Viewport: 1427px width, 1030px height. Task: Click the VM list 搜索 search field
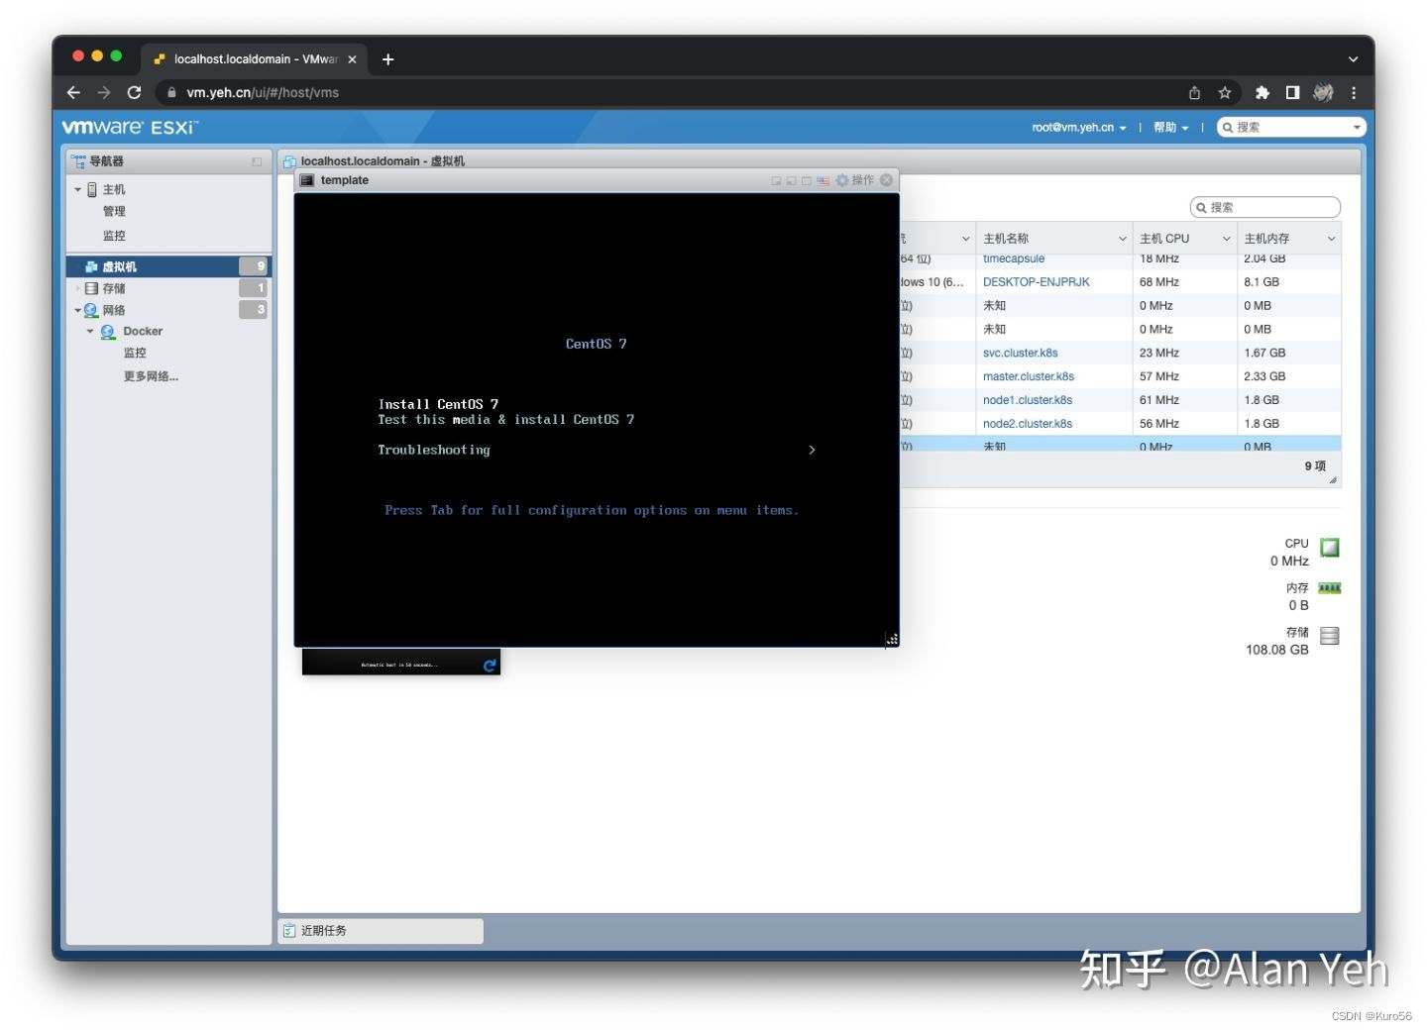pyautogui.click(x=1265, y=207)
